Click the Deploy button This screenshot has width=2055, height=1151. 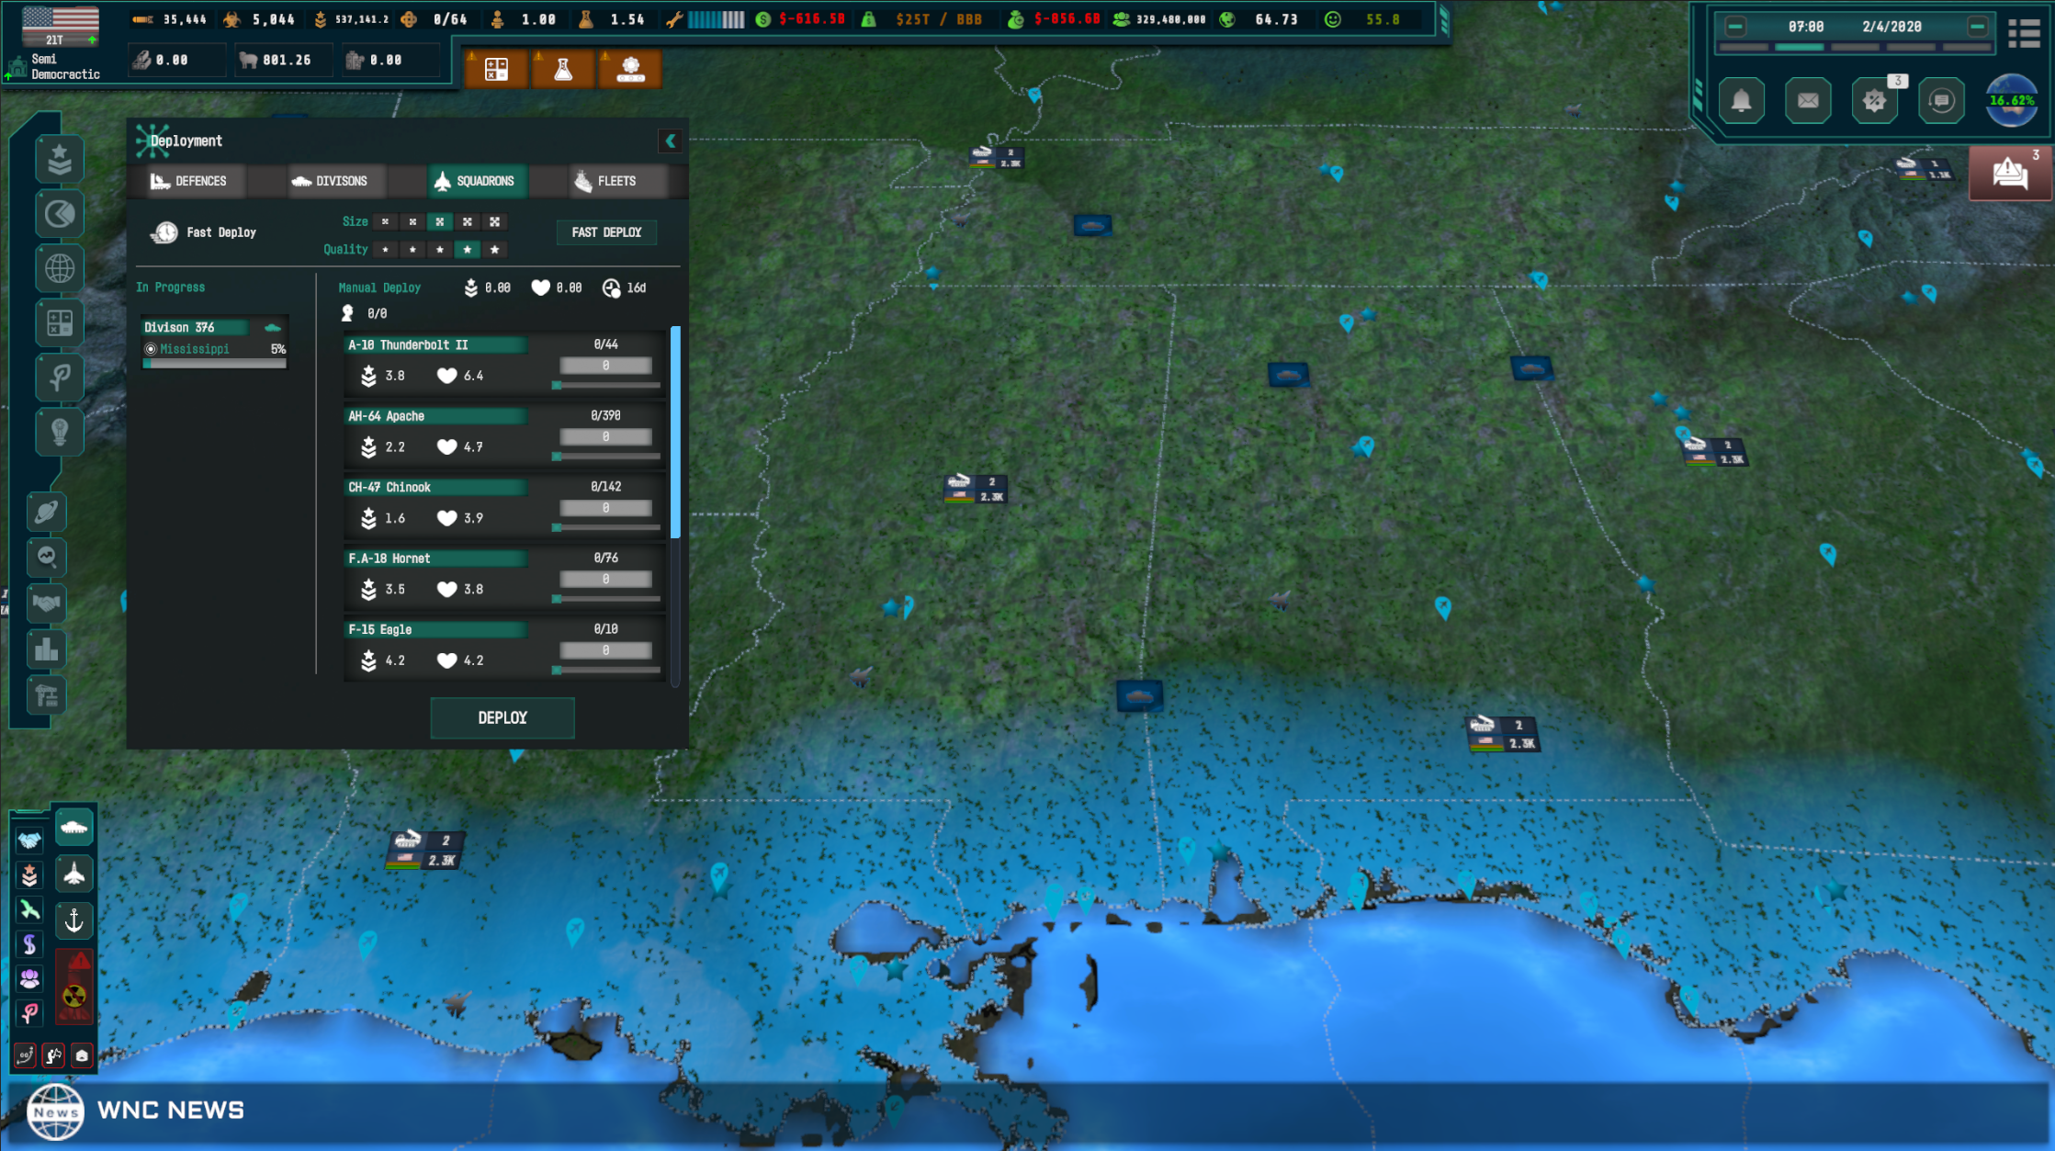[x=502, y=717]
